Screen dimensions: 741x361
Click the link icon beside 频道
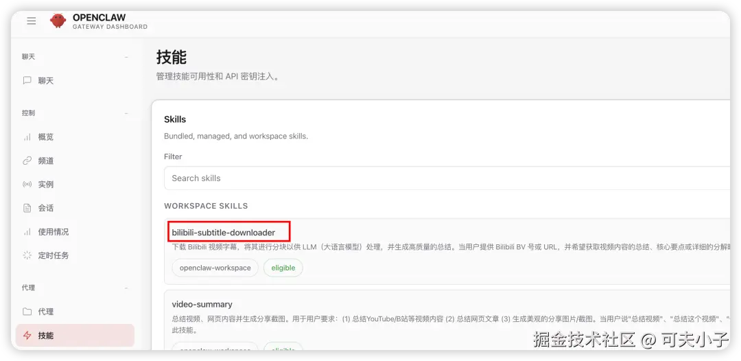(x=27, y=161)
